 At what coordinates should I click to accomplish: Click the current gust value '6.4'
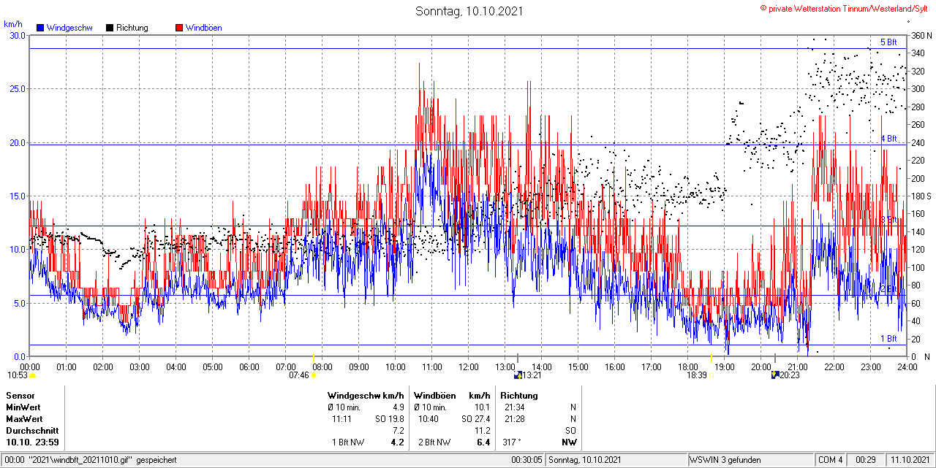pyautogui.click(x=483, y=442)
